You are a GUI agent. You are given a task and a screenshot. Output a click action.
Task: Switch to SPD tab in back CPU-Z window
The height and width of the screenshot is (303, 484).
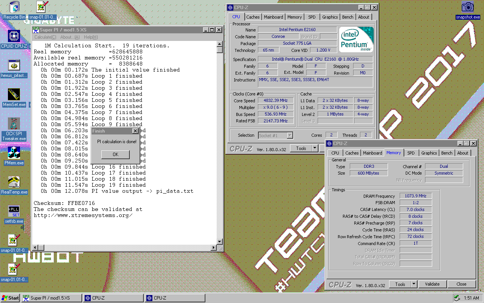pos(312,17)
